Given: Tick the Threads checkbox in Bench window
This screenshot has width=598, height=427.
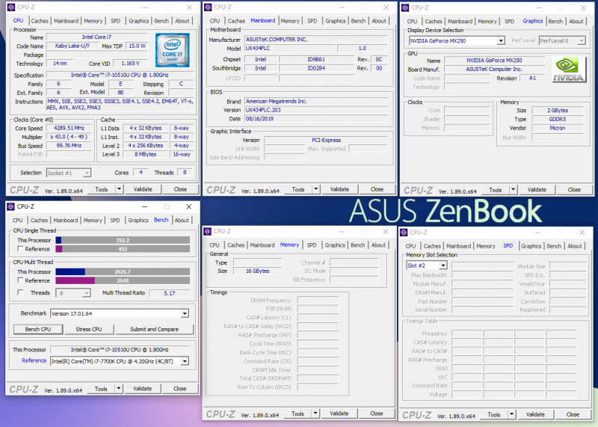Looking at the screenshot, I should pyautogui.click(x=21, y=292).
